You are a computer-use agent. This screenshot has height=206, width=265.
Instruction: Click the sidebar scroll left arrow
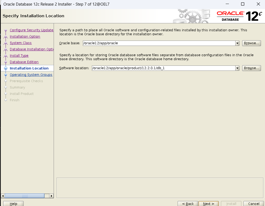point(3,196)
